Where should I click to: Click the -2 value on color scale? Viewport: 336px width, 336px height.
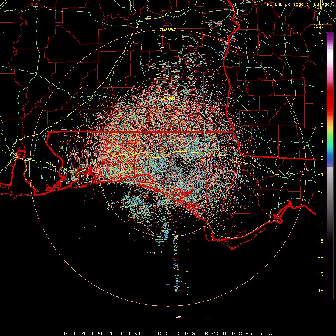tap(321, 192)
